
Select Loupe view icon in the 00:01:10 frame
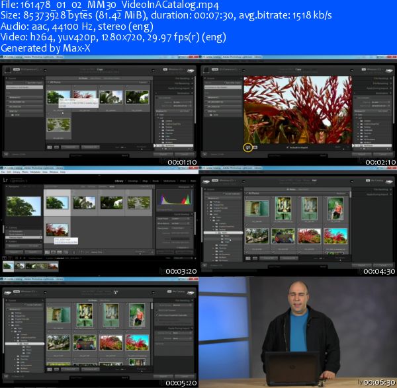click(x=56, y=147)
